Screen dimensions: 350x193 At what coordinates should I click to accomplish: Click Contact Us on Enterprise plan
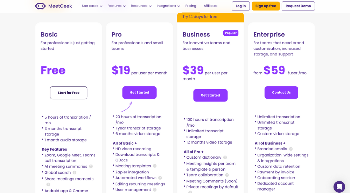click(x=281, y=93)
